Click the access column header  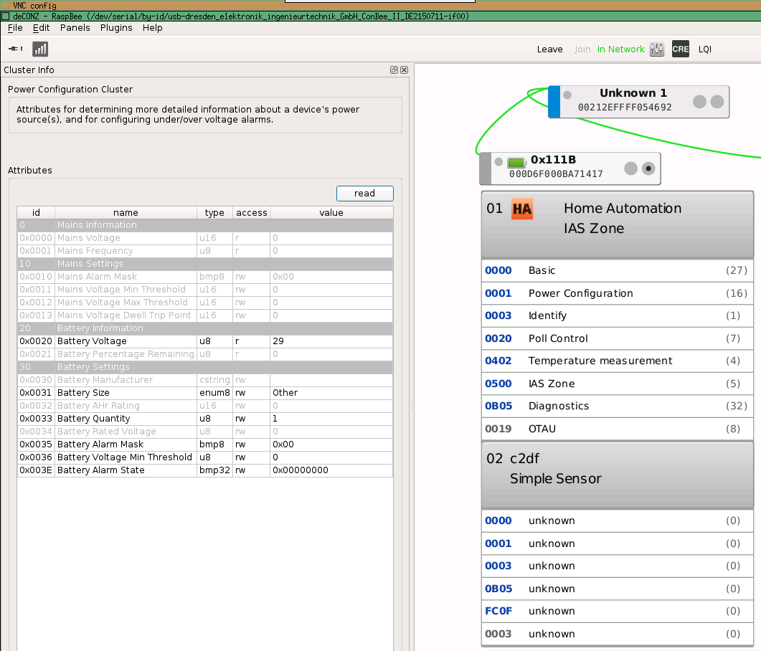pos(252,212)
